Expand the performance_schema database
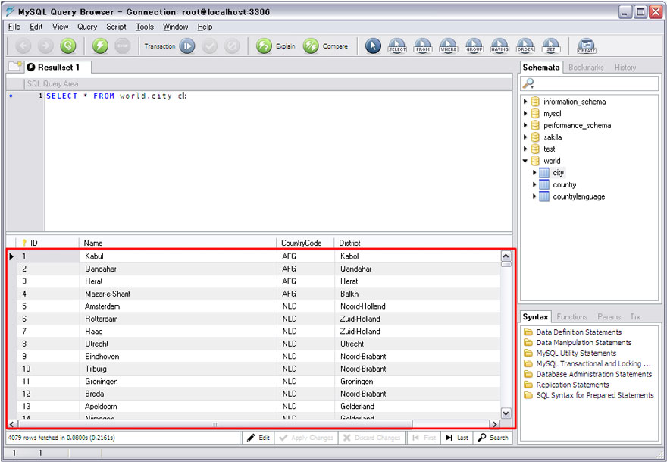The image size is (667, 462). [x=525, y=125]
